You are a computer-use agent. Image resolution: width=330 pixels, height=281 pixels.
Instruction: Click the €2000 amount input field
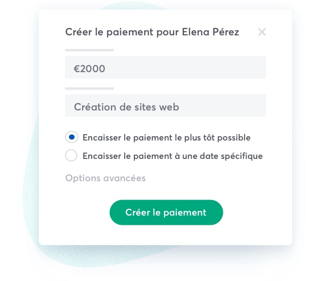pos(165,67)
